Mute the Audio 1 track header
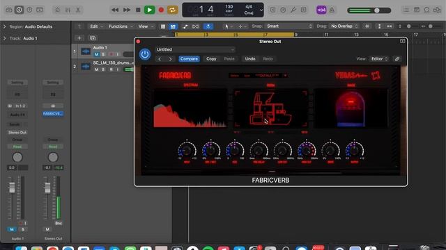 pyautogui.click(x=97, y=54)
